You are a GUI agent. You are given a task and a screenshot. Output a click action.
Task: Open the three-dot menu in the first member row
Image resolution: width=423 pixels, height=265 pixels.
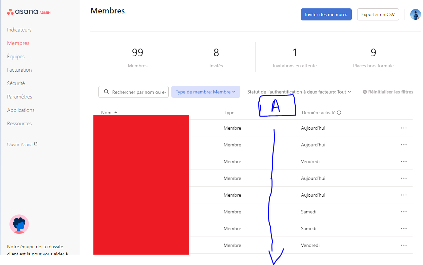coord(404,128)
